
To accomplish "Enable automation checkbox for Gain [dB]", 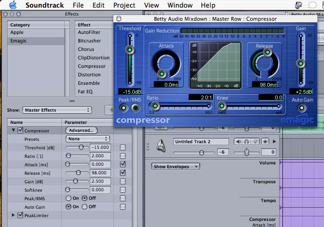I will pos(123,181).
